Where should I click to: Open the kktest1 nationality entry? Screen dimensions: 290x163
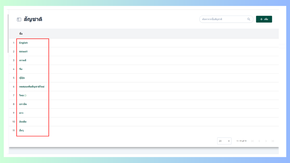23,52
